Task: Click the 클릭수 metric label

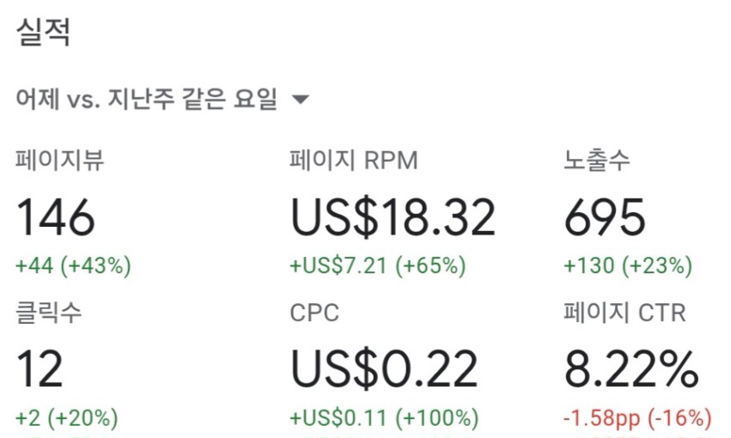Action: pos(49,313)
